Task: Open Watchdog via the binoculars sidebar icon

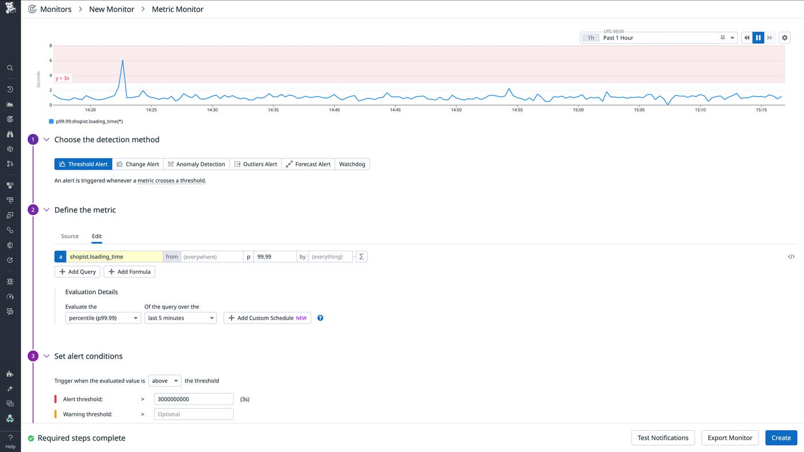Action: click(10, 134)
